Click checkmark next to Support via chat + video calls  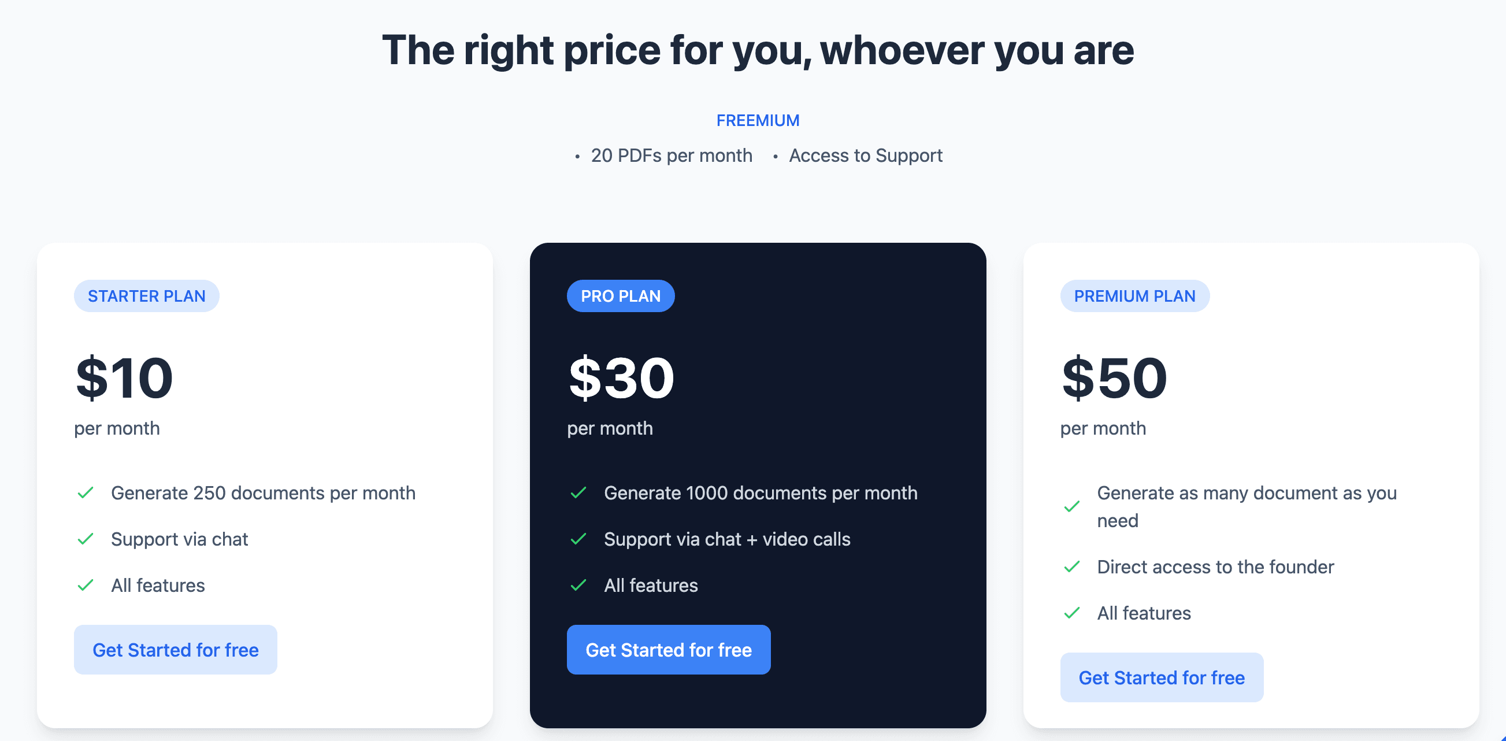coord(578,539)
